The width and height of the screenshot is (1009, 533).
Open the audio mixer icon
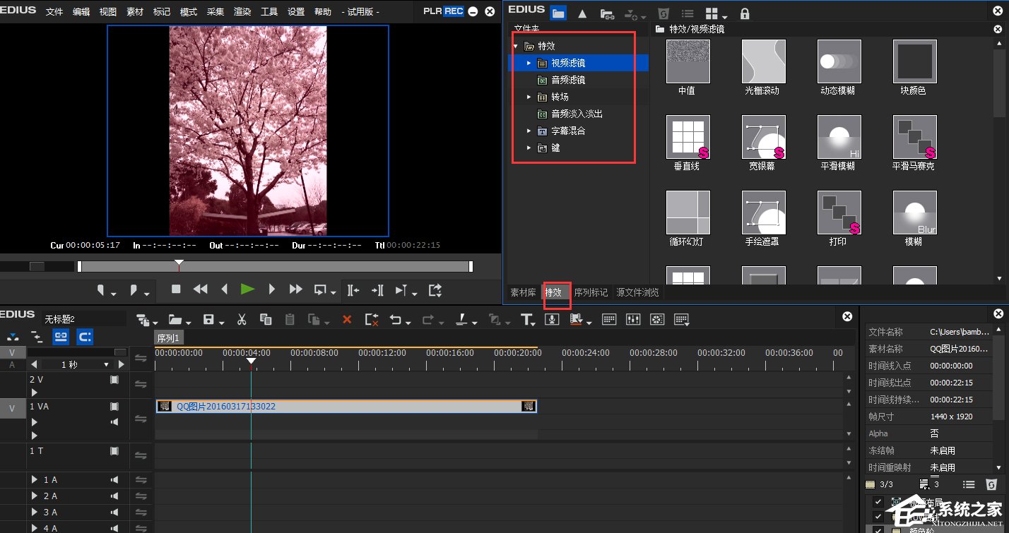(633, 320)
